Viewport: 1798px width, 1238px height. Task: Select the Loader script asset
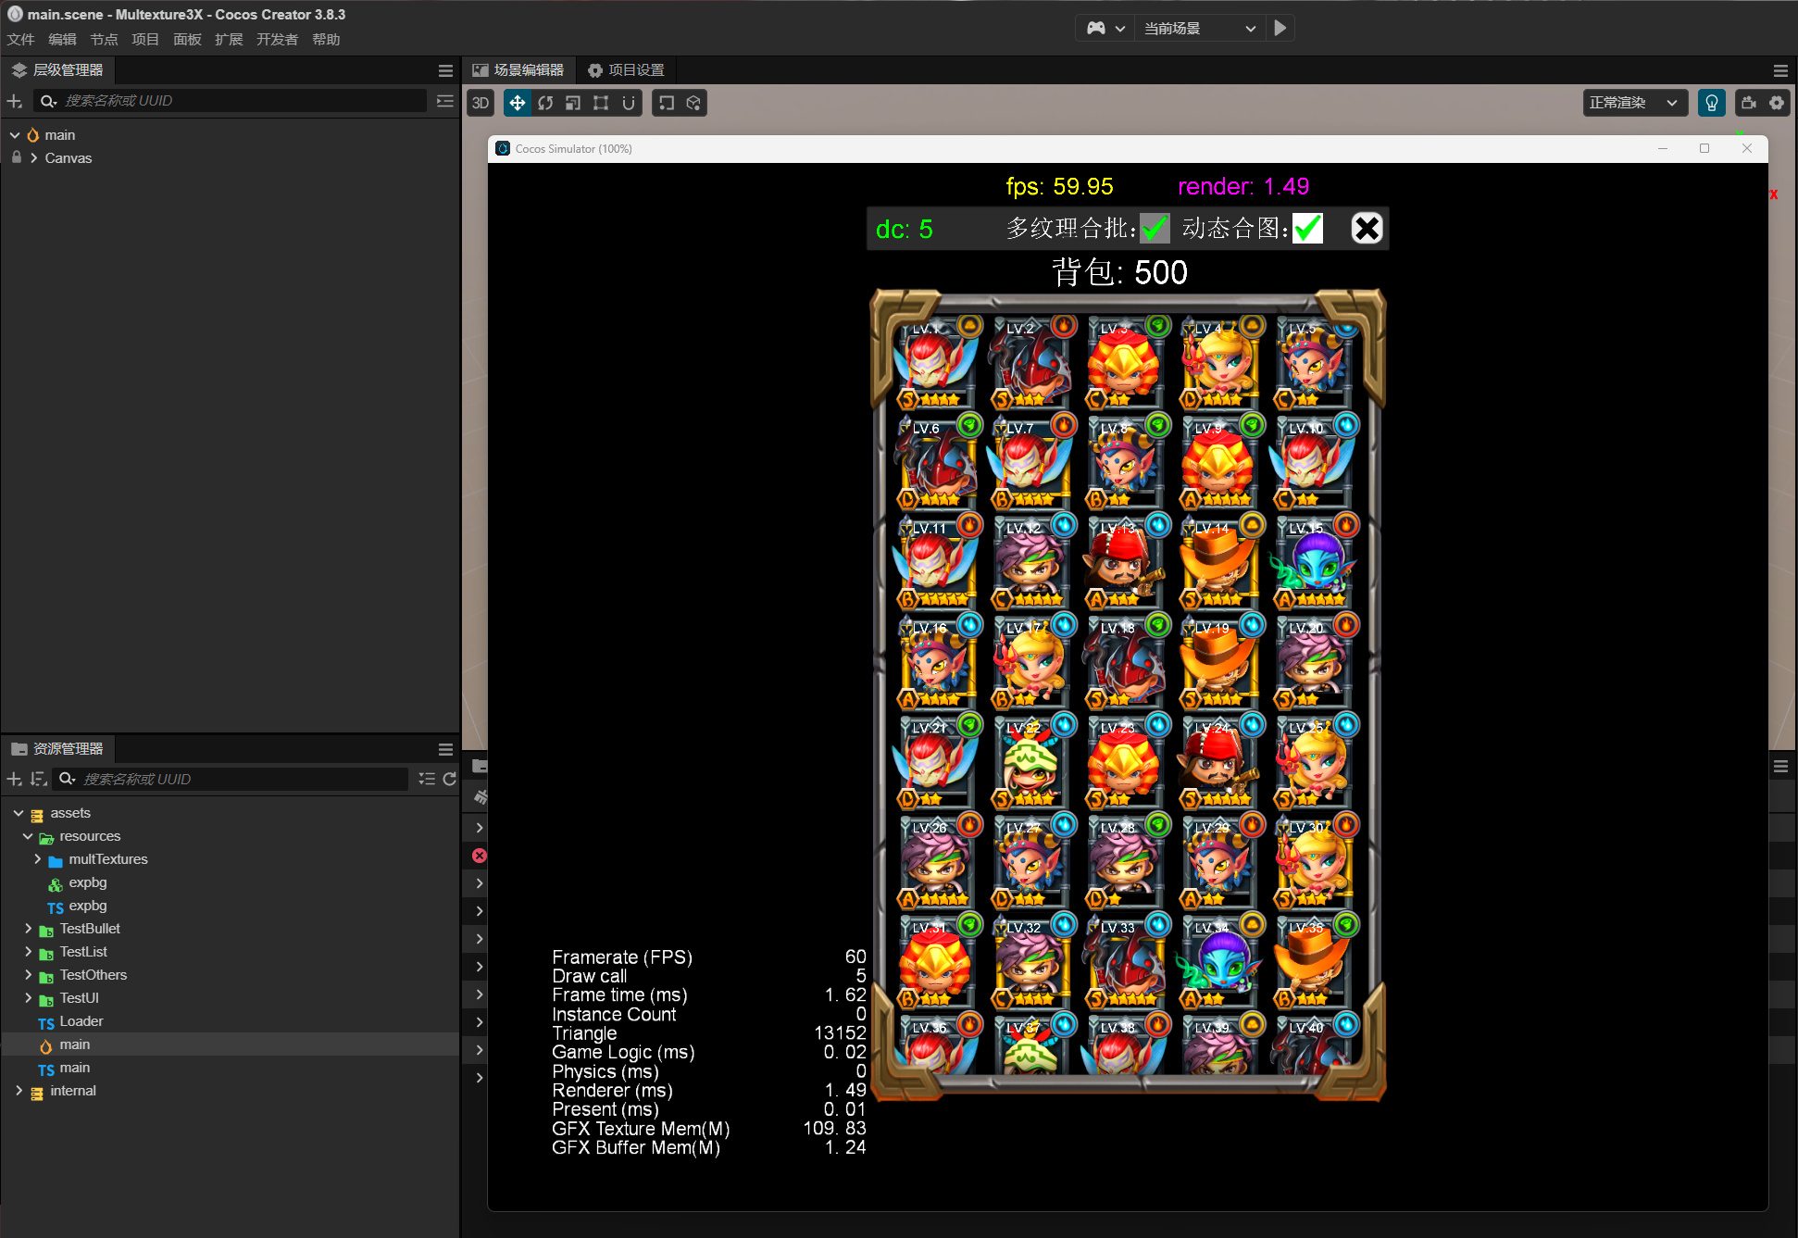pyautogui.click(x=81, y=1021)
